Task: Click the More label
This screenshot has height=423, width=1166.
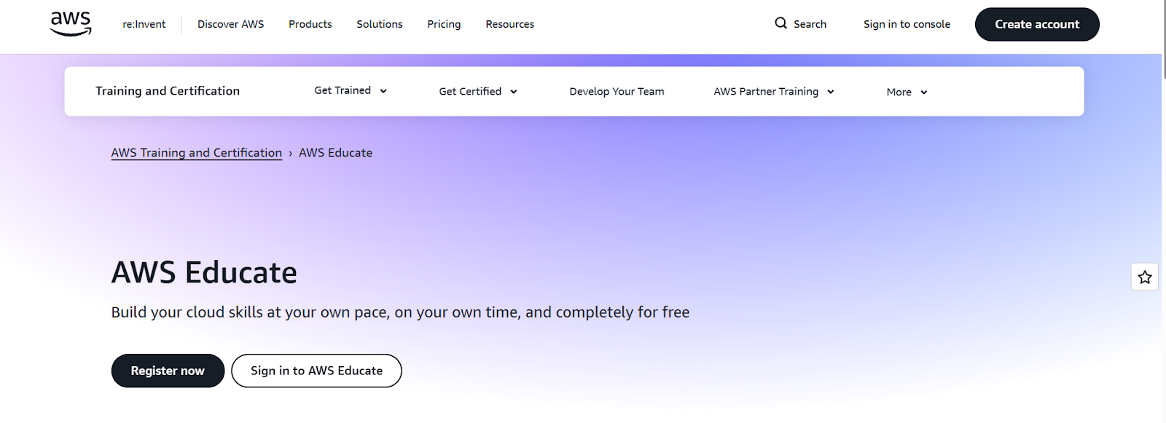Action: (899, 92)
